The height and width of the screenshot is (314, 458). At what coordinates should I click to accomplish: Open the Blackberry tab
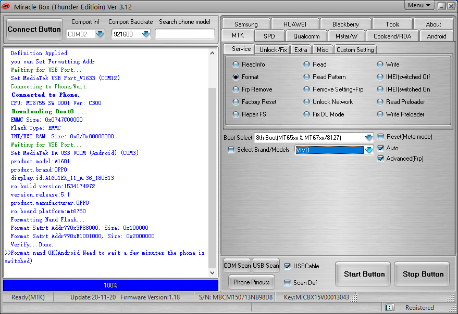(345, 24)
